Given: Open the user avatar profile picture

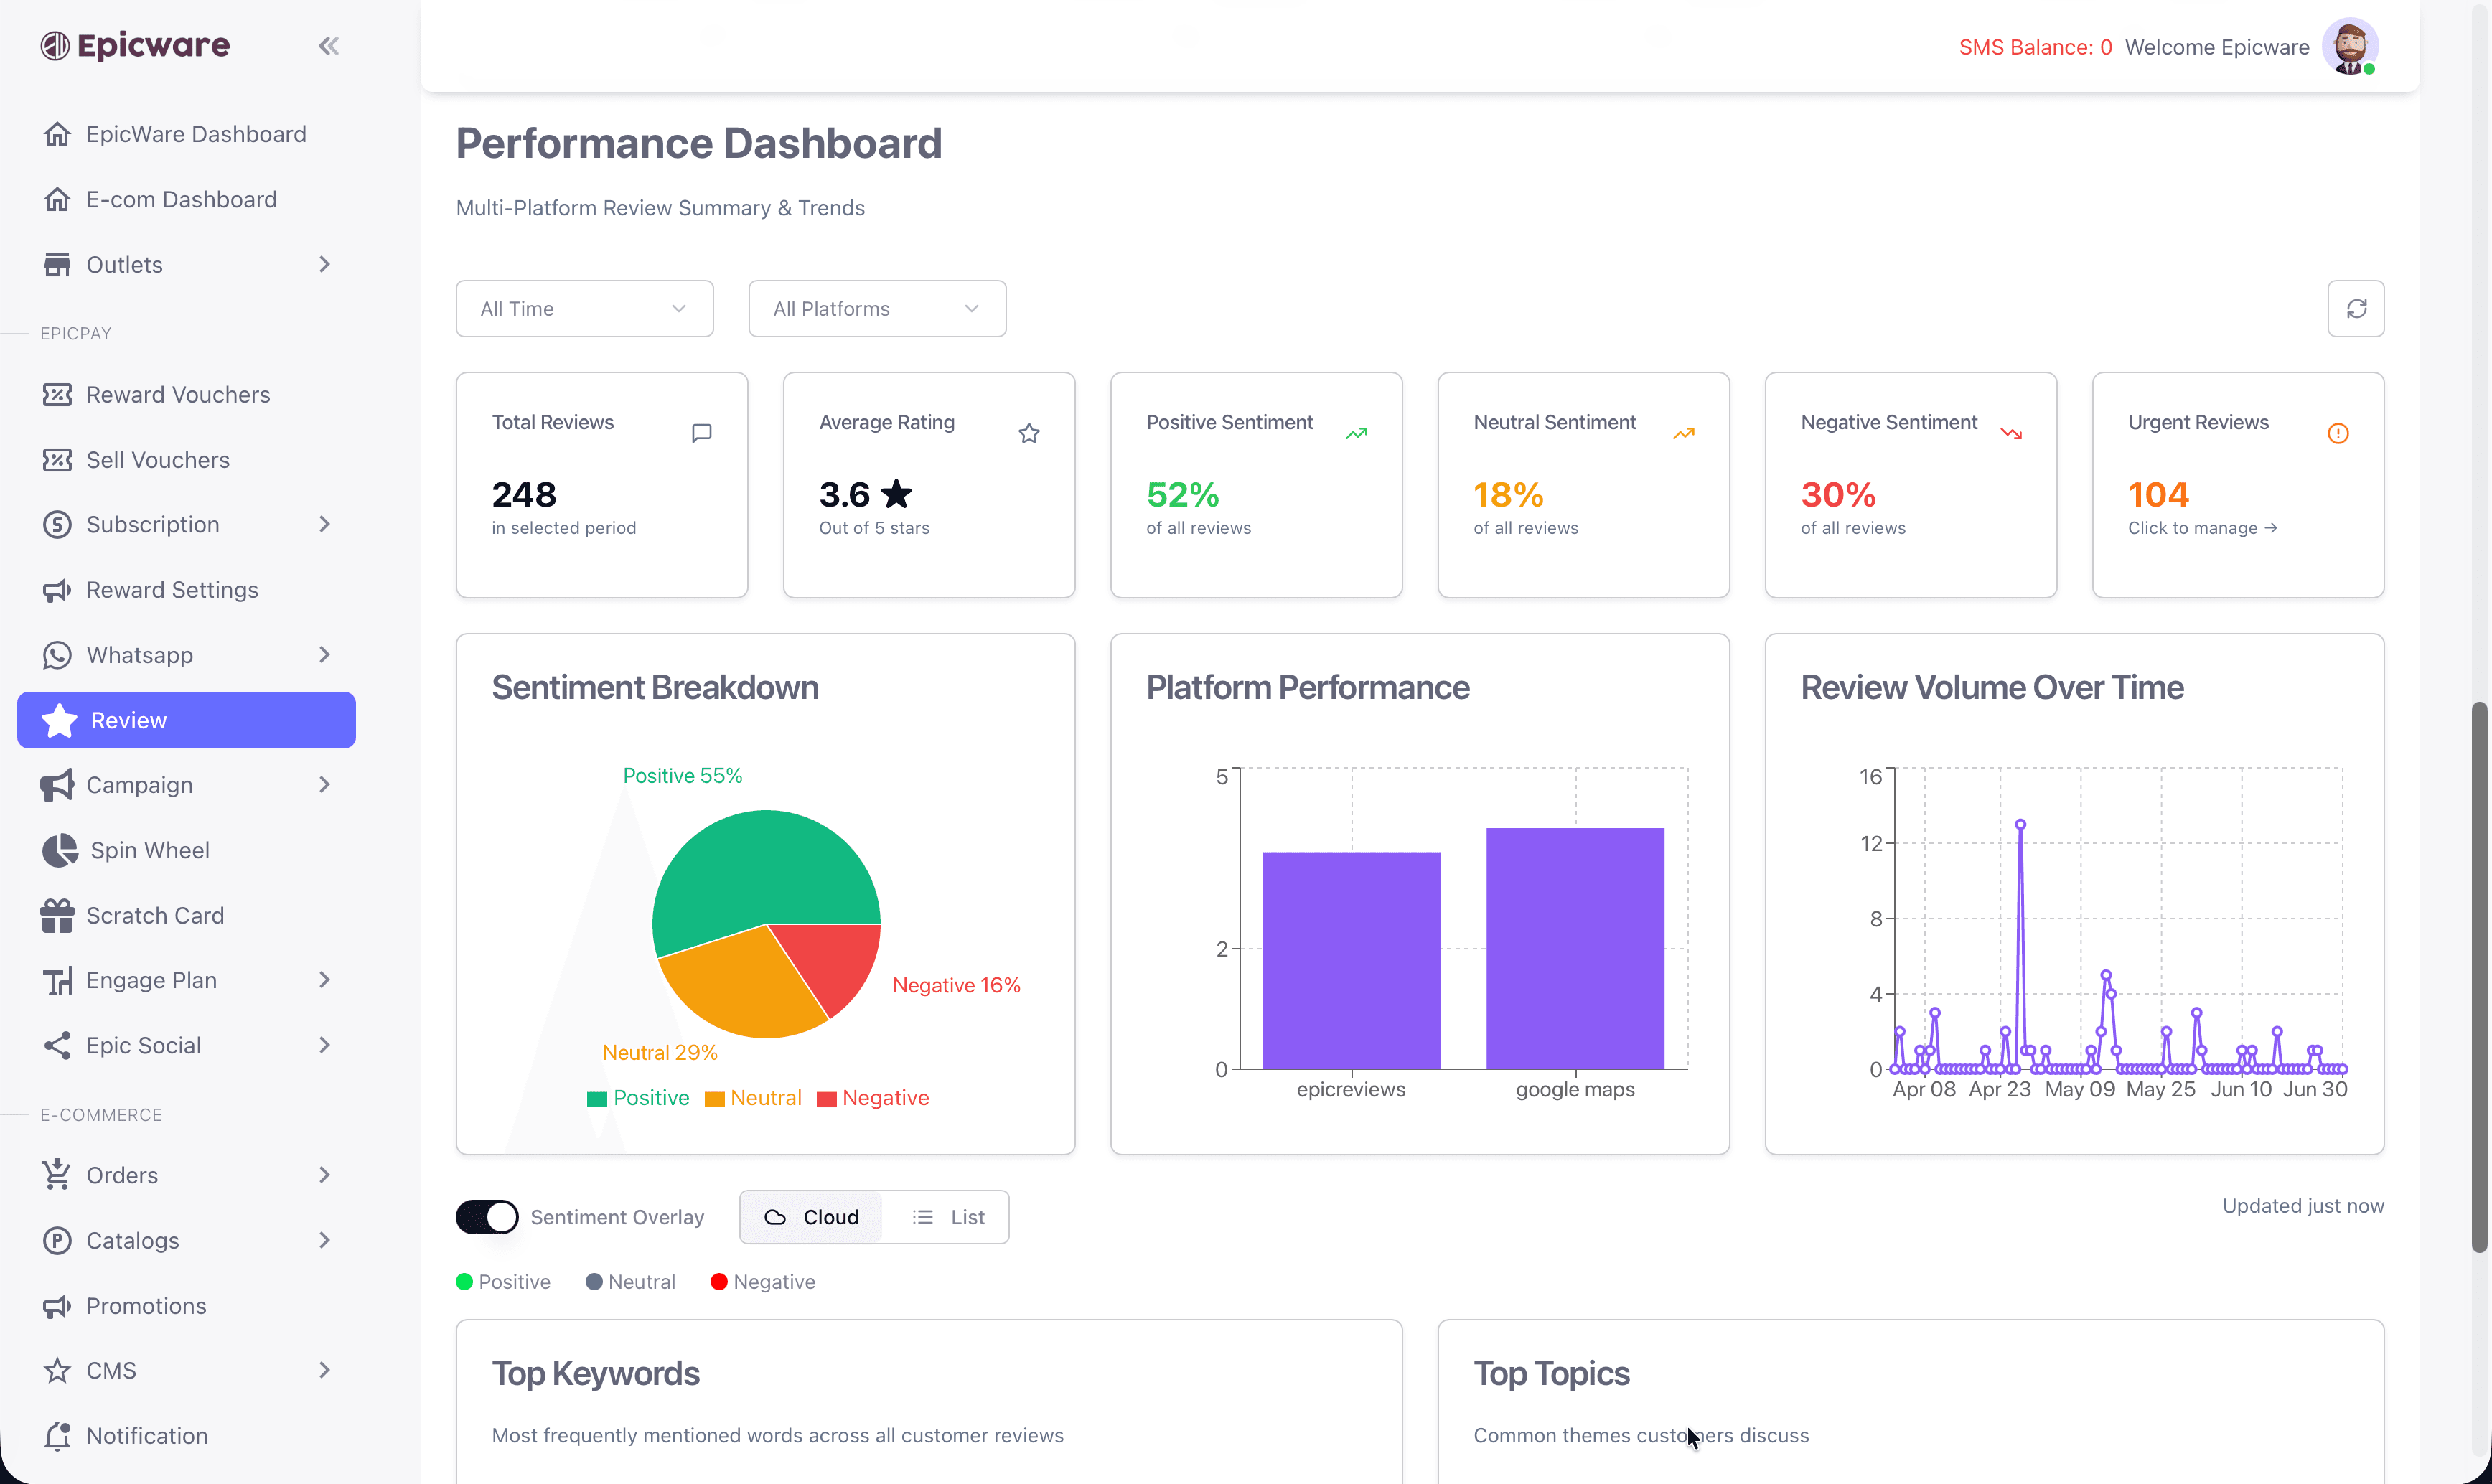Looking at the screenshot, I should 2349,46.
